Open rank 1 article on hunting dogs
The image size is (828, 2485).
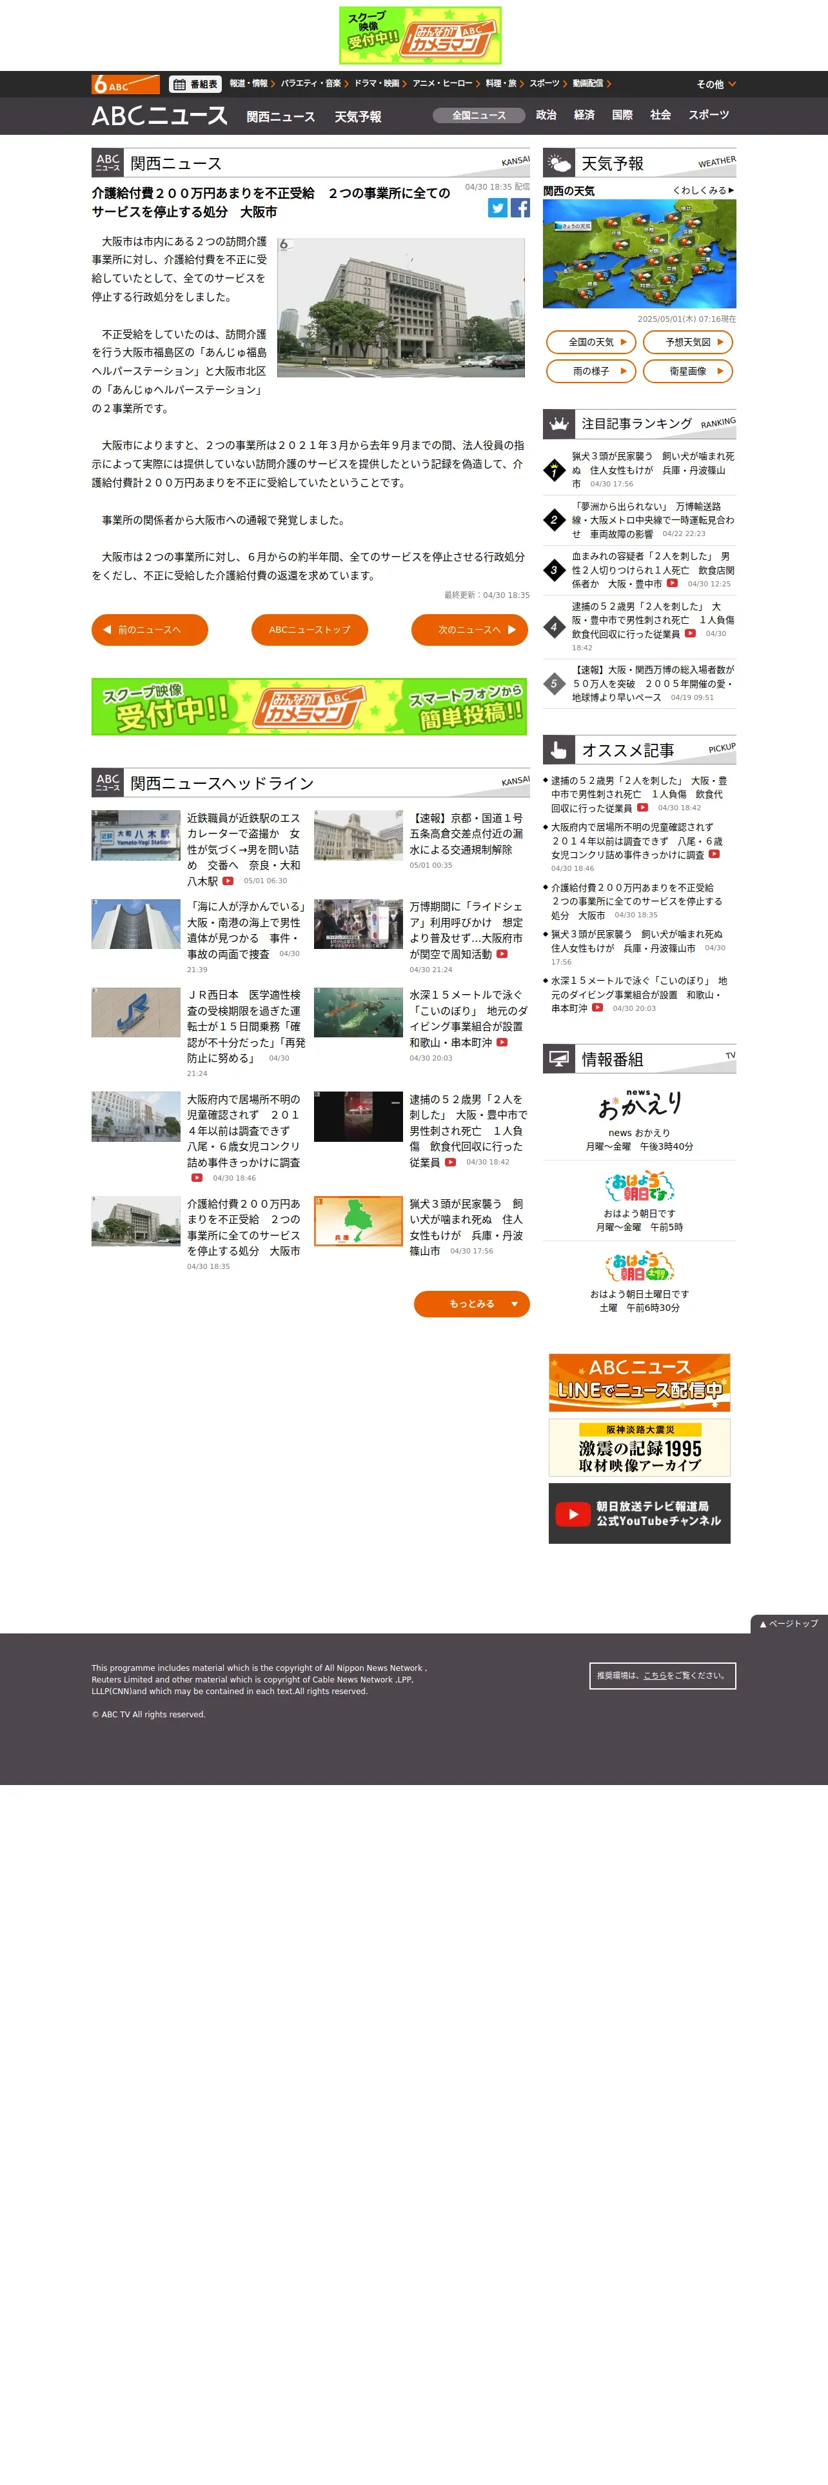[x=653, y=470]
